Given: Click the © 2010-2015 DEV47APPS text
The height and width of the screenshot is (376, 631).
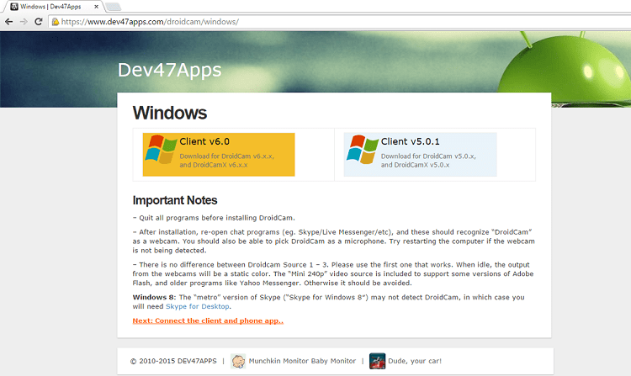Looking at the screenshot, I should coord(173,361).
